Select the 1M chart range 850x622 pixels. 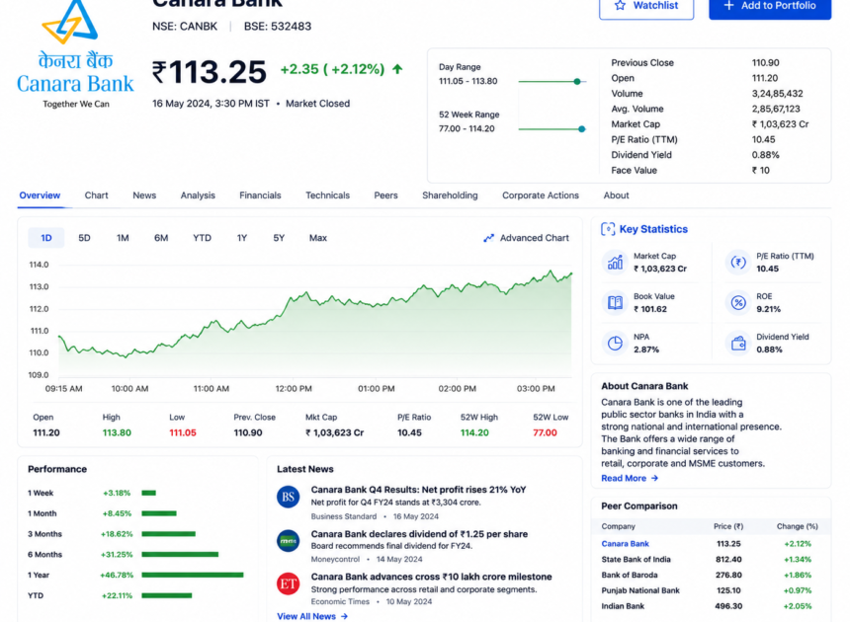123,238
